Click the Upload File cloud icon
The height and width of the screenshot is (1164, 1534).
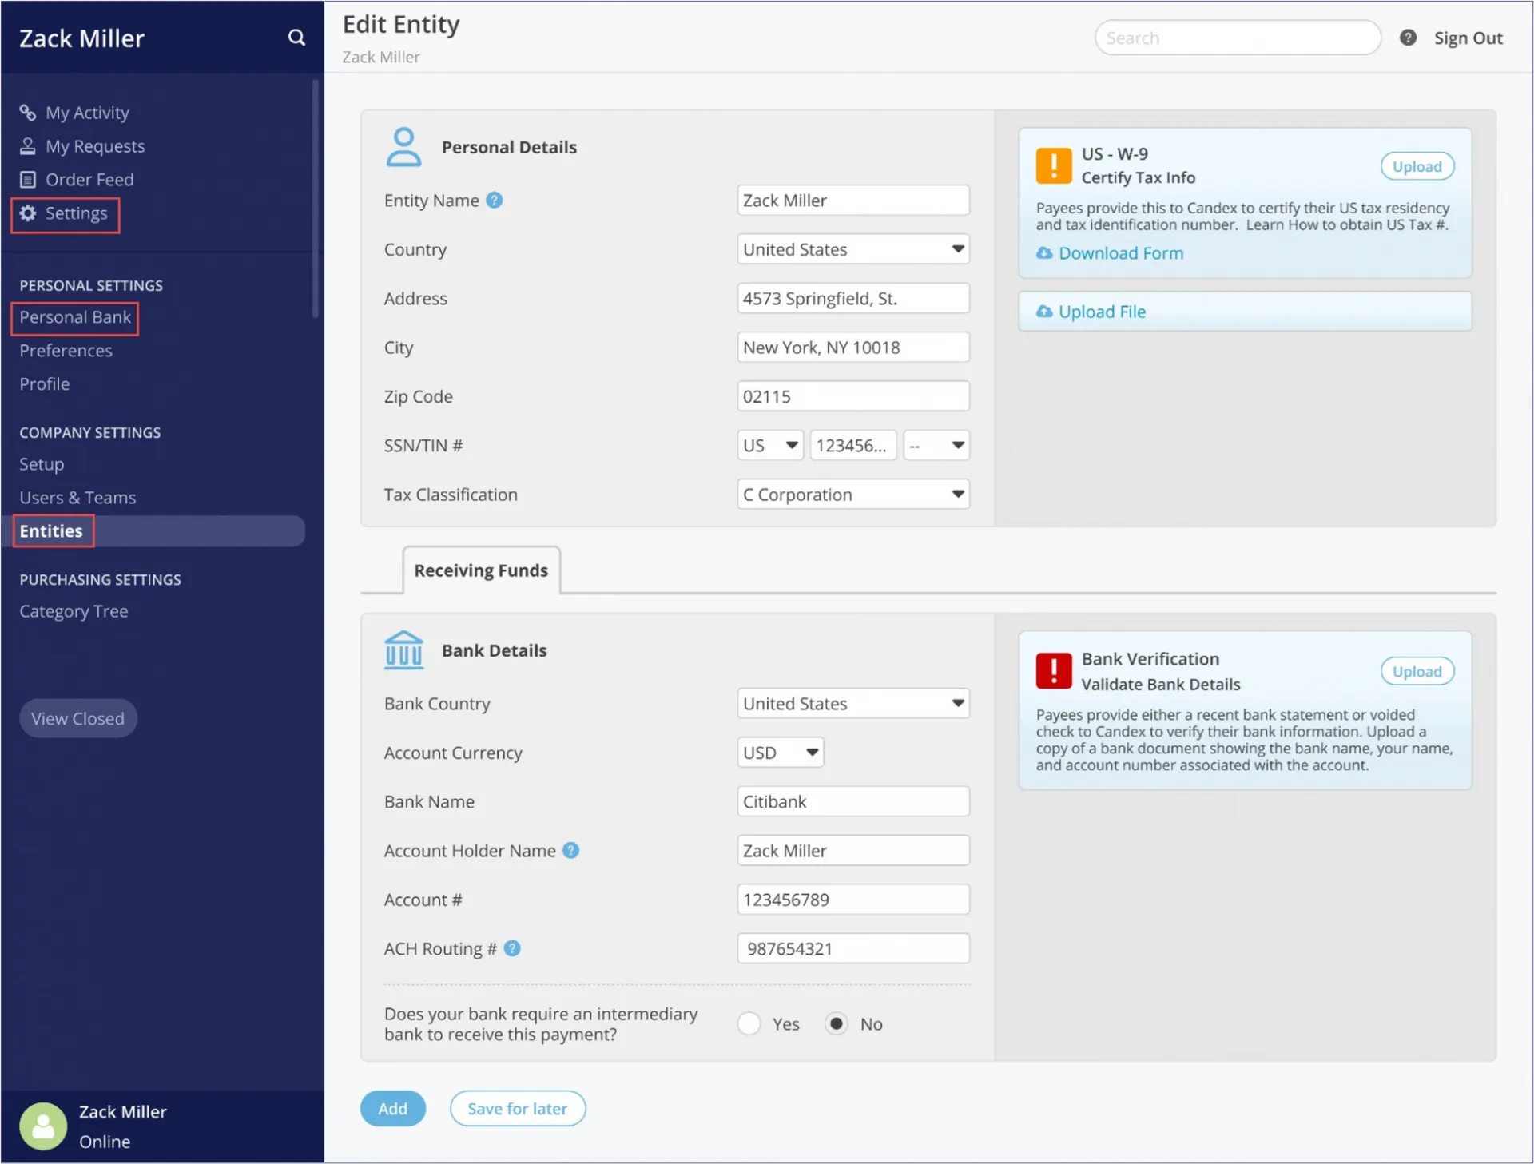click(x=1044, y=312)
